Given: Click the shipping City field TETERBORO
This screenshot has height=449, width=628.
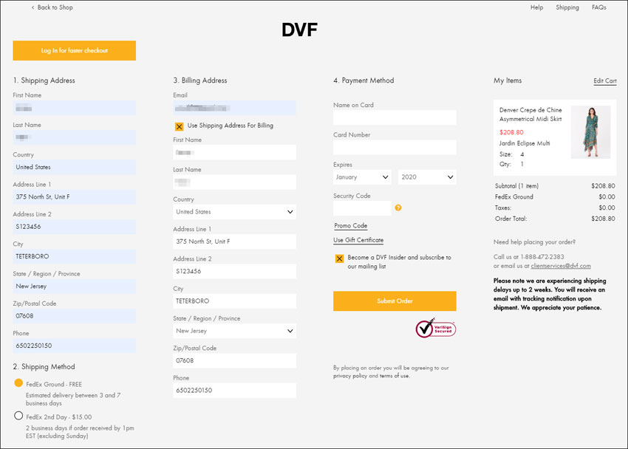Looking at the screenshot, I should point(75,256).
